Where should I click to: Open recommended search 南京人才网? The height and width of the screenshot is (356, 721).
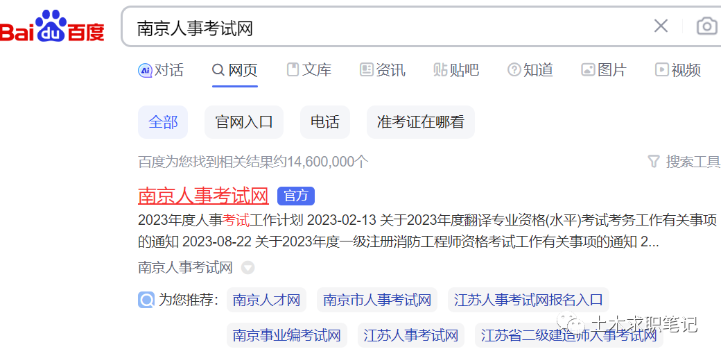click(266, 300)
